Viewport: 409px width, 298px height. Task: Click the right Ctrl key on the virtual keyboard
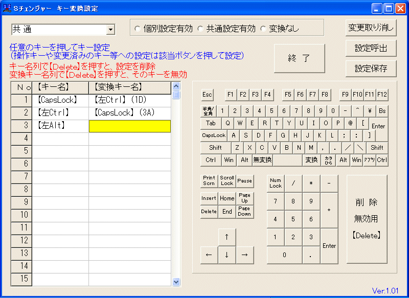point(382,160)
